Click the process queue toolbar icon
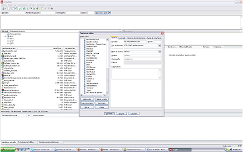247x153 pixels. coord(28,9)
